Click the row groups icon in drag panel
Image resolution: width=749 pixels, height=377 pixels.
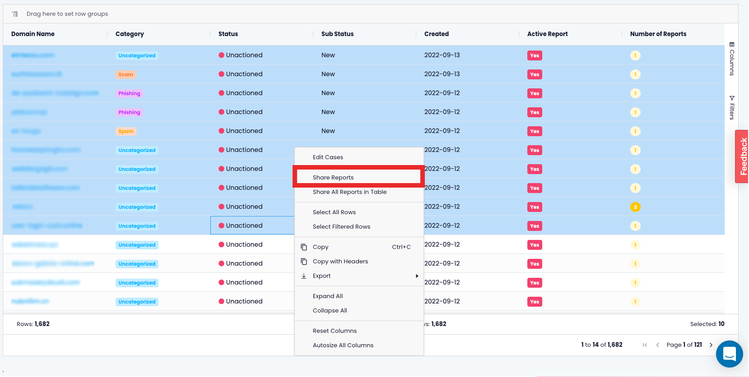click(x=15, y=14)
